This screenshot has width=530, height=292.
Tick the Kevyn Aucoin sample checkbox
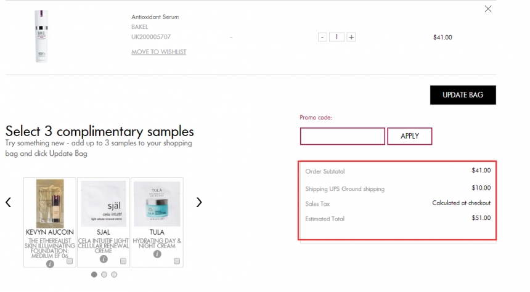click(x=70, y=261)
